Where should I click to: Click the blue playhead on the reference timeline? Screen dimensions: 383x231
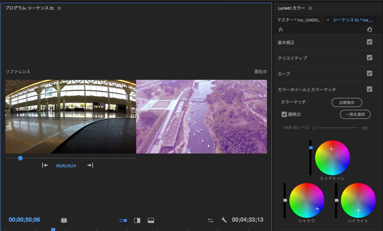pyautogui.click(x=20, y=158)
